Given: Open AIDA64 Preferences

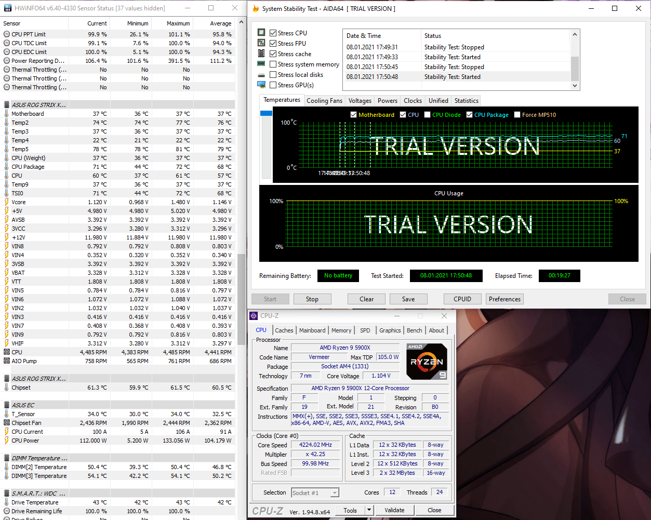Looking at the screenshot, I should click(504, 299).
